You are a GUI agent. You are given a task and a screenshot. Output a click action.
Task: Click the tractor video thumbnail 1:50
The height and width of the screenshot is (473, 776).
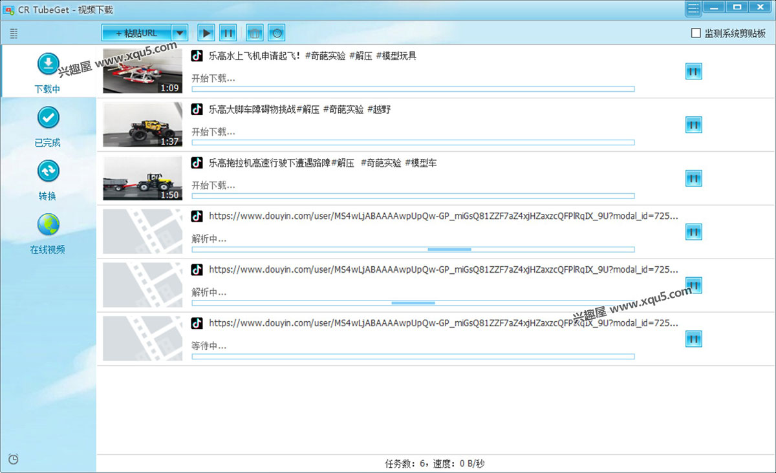(143, 178)
